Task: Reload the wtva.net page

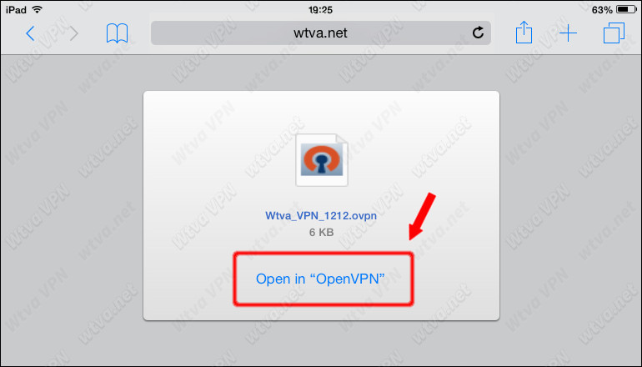Action: (x=478, y=33)
